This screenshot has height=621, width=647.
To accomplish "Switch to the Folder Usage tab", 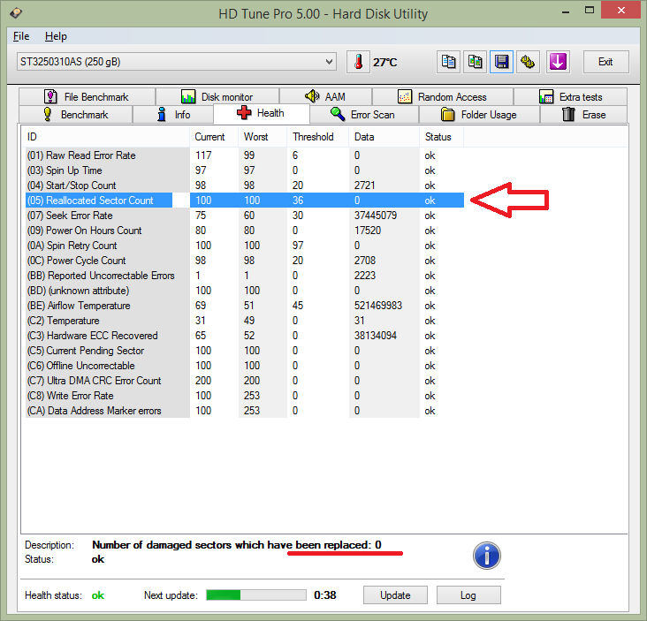I will tap(479, 115).
